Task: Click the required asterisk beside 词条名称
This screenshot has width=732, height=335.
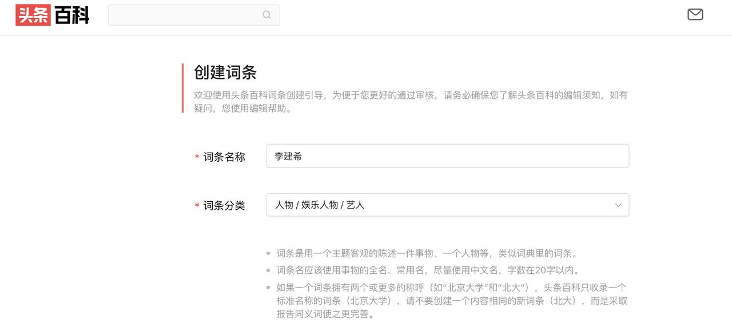Action: 197,157
